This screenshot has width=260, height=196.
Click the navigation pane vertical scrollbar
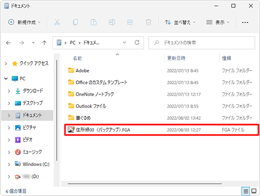click(57, 111)
